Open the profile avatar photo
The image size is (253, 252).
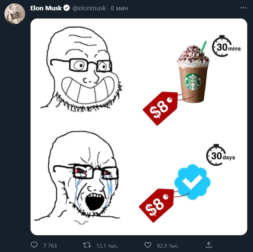15,14
